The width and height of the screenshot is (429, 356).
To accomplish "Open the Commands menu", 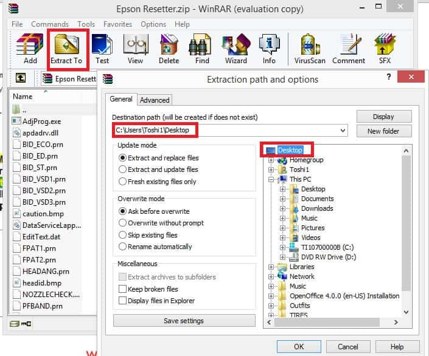I will tap(50, 24).
